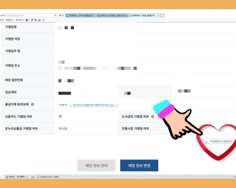
Task: Click the refresh icon in address bar
Action: click(x=63, y=15)
